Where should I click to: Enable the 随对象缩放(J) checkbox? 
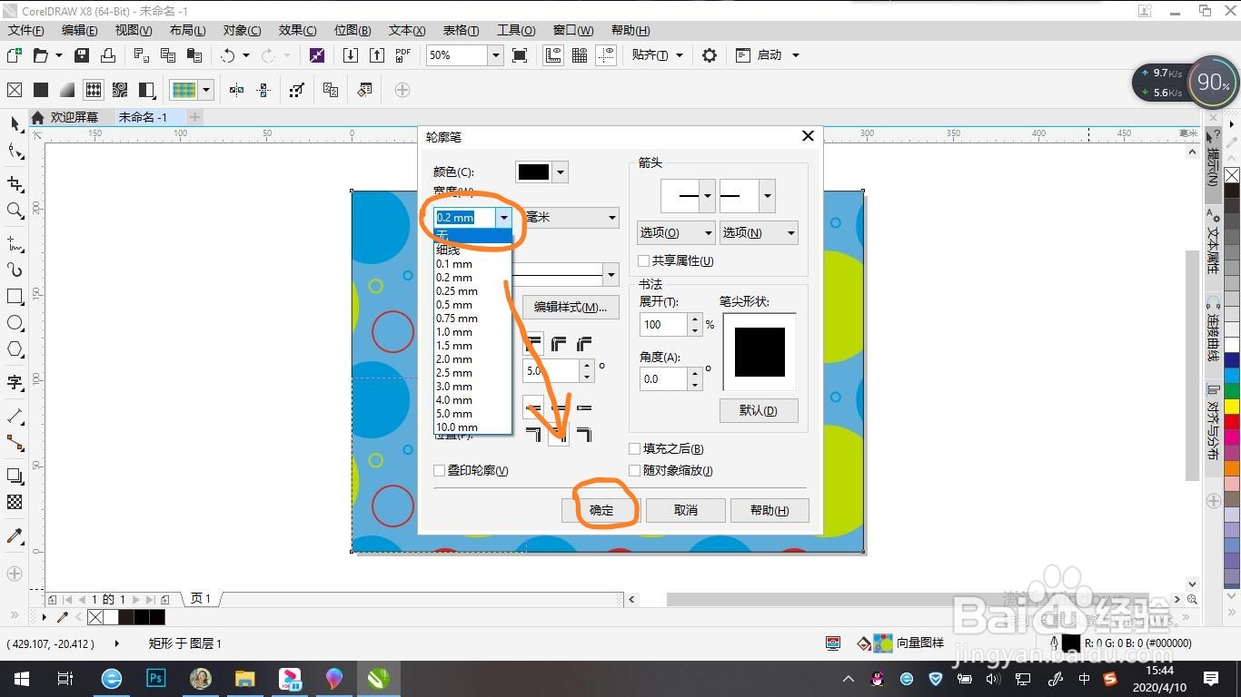click(634, 471)
